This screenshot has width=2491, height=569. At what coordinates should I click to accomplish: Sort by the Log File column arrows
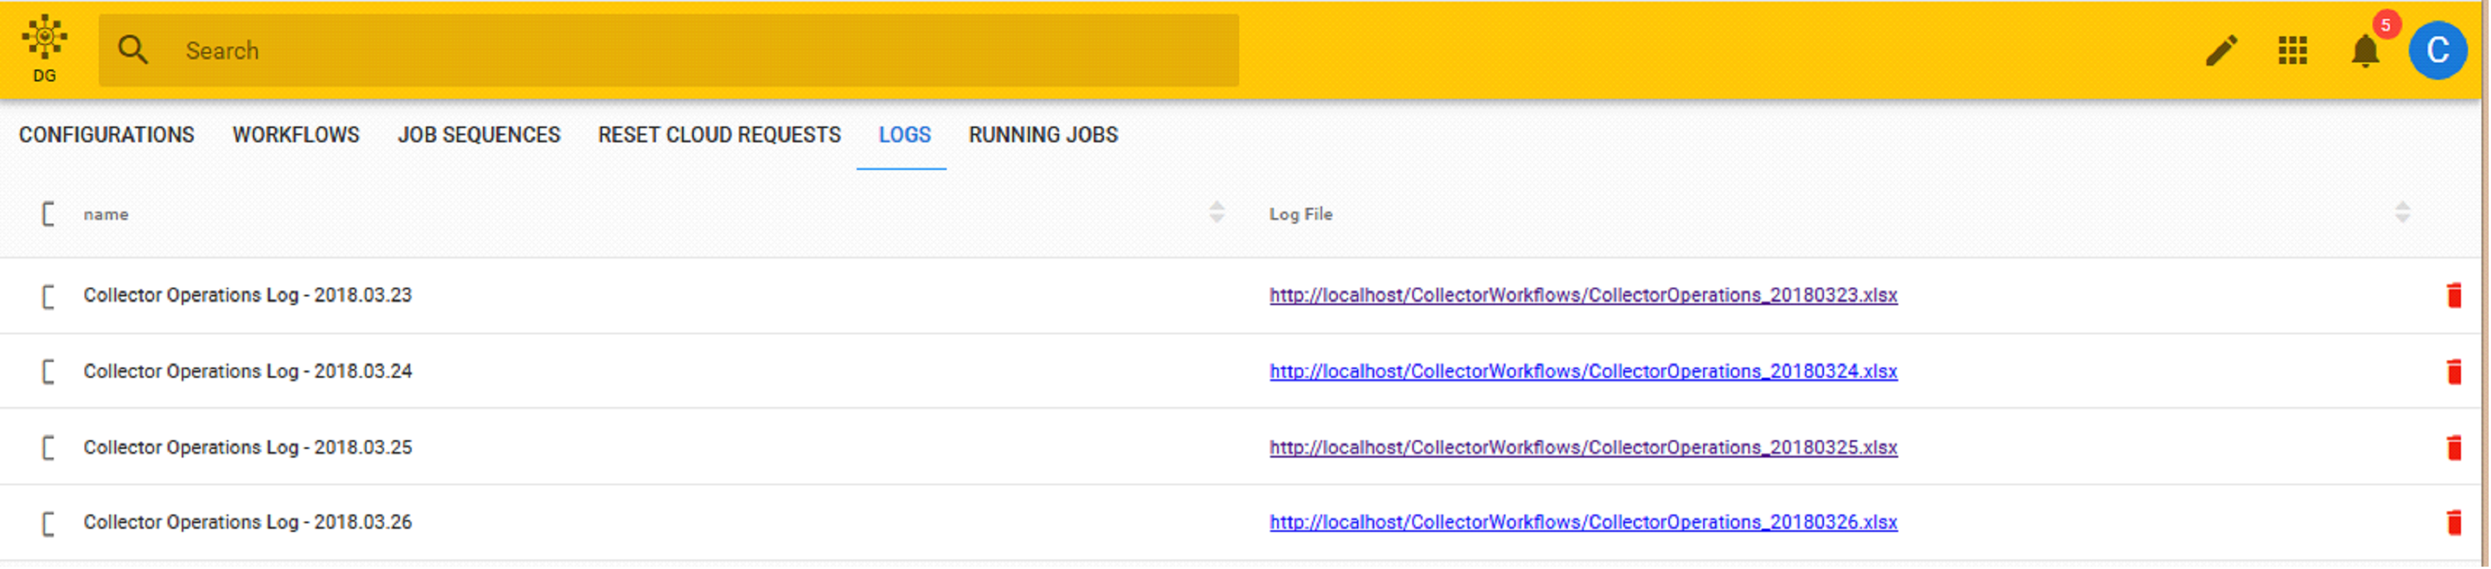tap(2402, 213)
